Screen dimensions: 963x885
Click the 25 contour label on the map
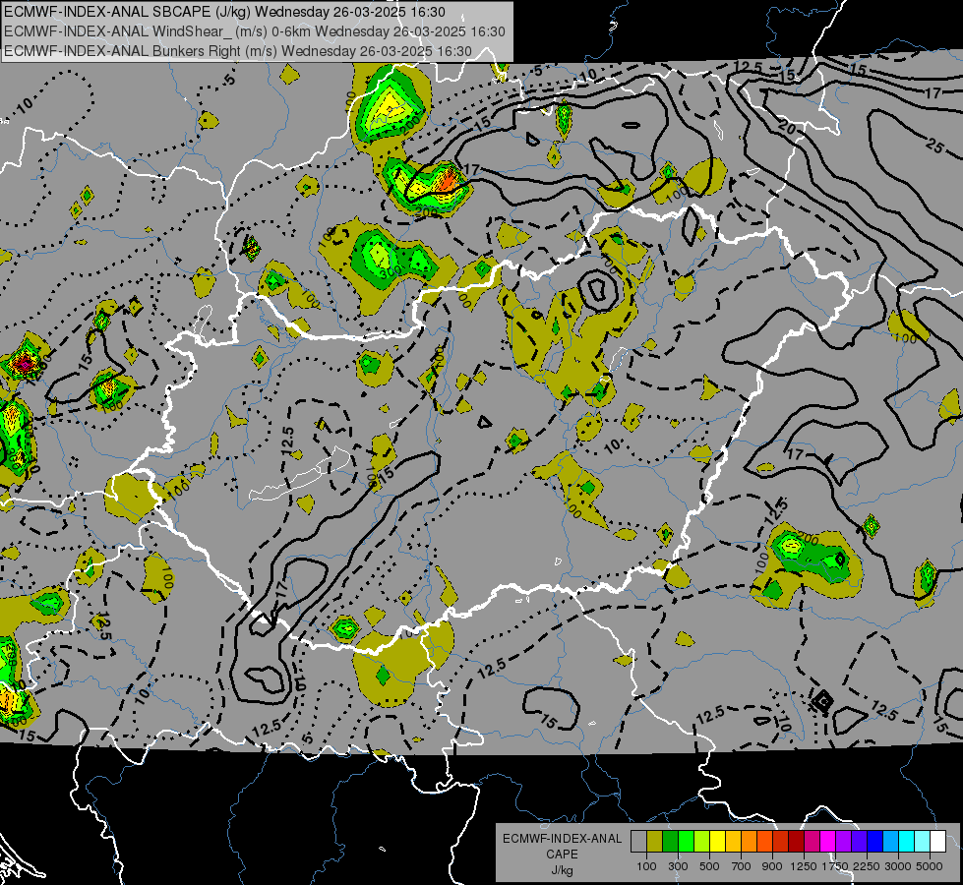point(934,146)
